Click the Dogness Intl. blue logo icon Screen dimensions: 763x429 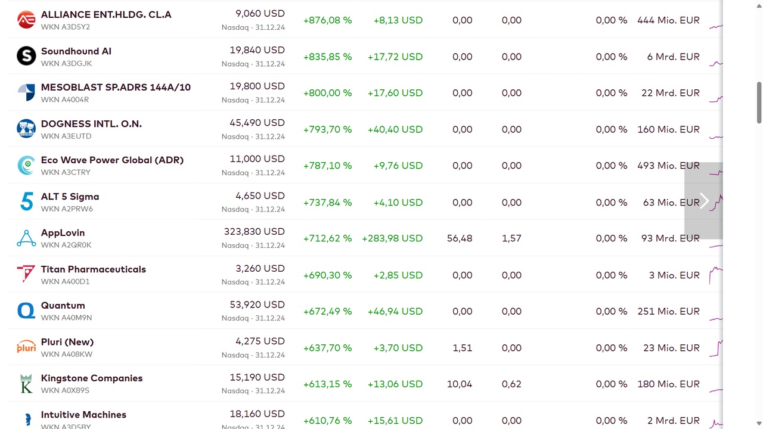click(26, 129)
